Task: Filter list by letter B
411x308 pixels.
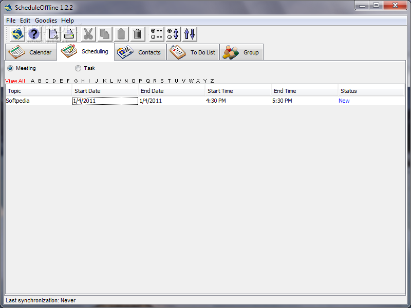Action: pos(40,81)
